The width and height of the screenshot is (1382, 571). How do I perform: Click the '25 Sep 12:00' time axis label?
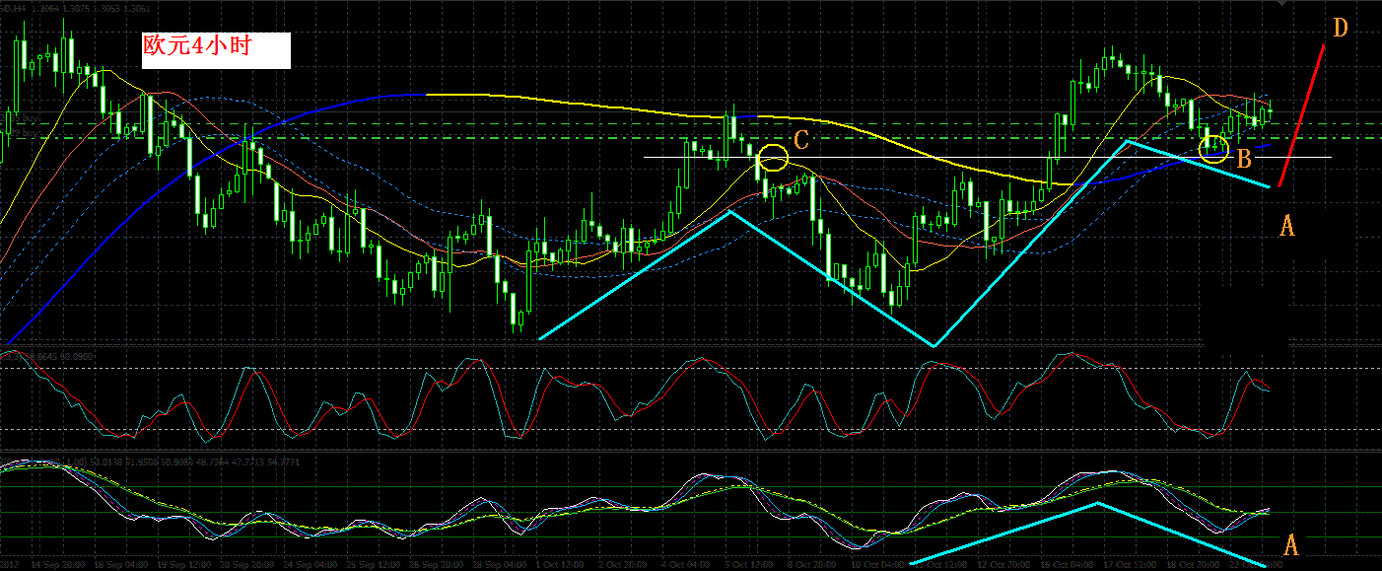pos(374,564)
